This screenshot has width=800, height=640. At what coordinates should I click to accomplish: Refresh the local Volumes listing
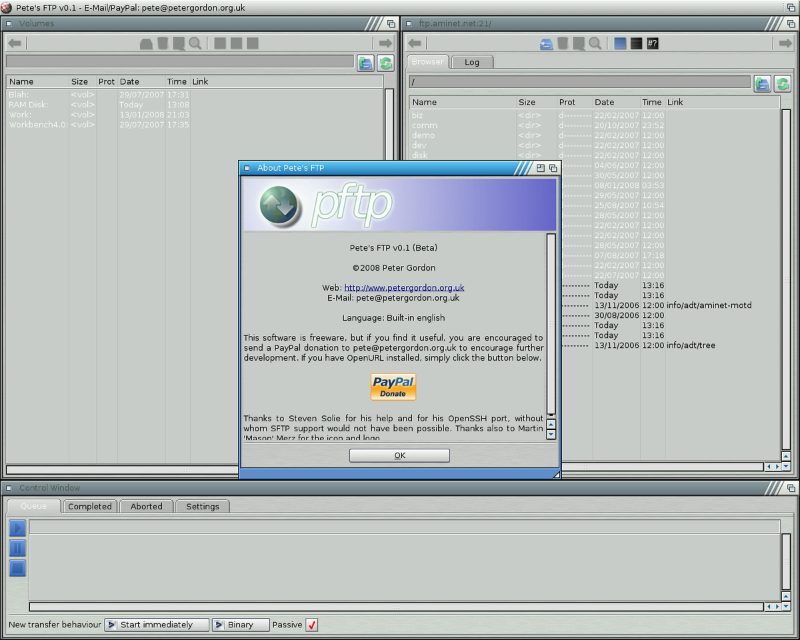click(385, 63)
